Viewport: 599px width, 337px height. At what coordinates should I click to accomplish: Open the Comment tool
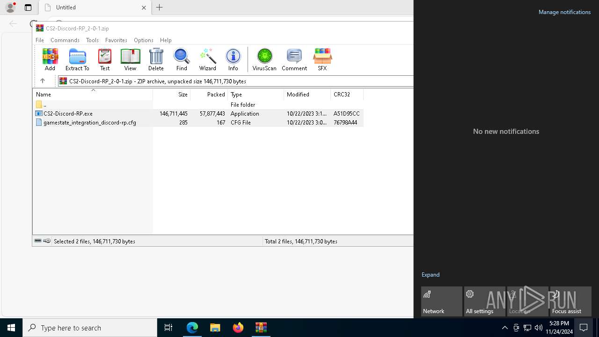click(294, 59)
